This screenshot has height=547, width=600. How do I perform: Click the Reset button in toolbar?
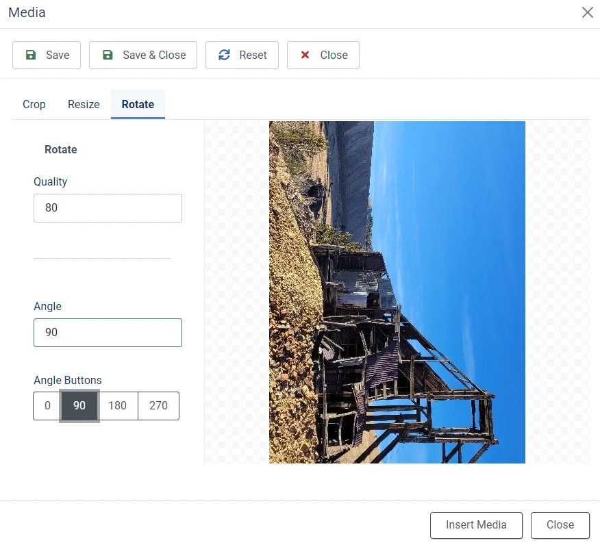(242, 55)
